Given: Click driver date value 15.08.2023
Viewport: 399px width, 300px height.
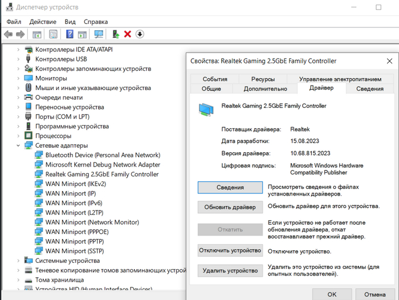Looking at the screenshot, I should point(304,141).
